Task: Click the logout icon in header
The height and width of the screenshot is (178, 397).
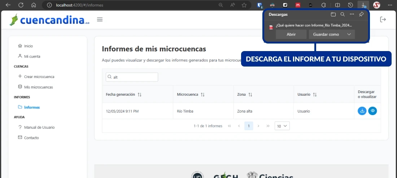Action: (383, 19)
